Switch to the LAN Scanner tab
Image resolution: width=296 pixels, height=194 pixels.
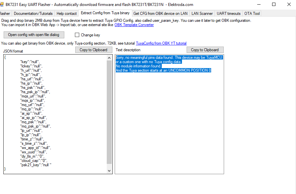click(202, 14)
